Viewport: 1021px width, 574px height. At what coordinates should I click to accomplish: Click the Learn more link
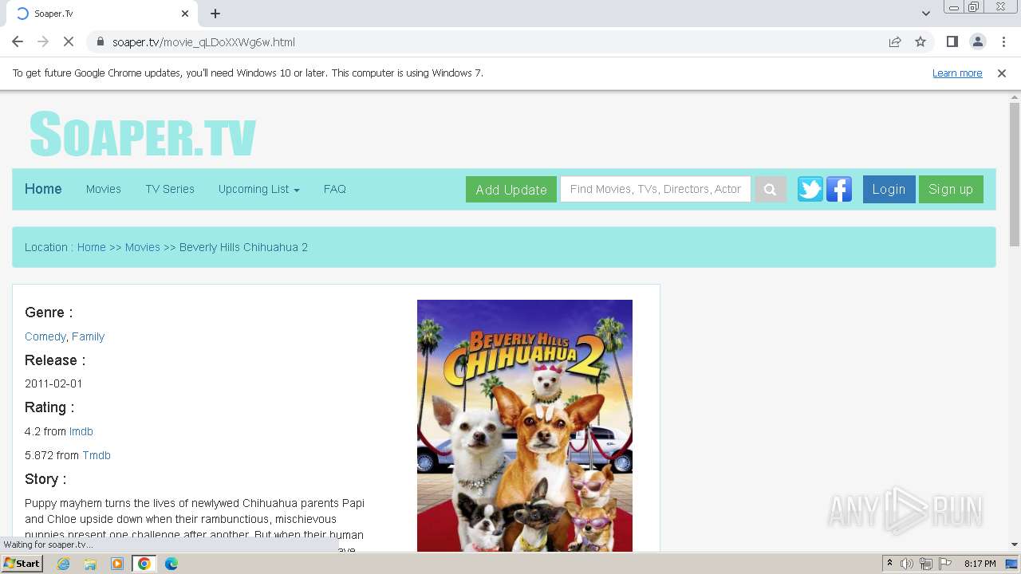(x=957, y=73)
